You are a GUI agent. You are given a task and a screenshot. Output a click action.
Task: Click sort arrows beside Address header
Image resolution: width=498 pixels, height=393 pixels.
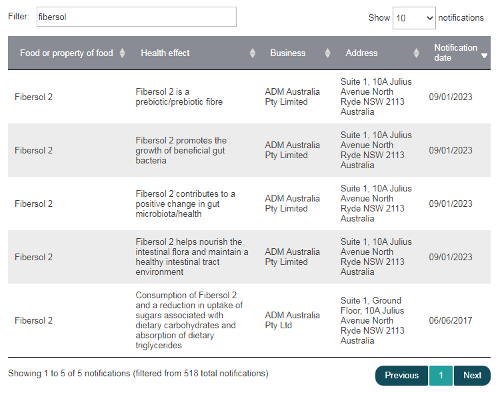coord(417,53)
